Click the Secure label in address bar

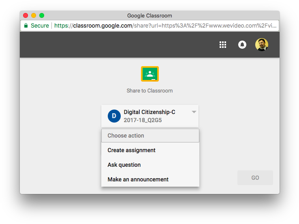point(40,26)
